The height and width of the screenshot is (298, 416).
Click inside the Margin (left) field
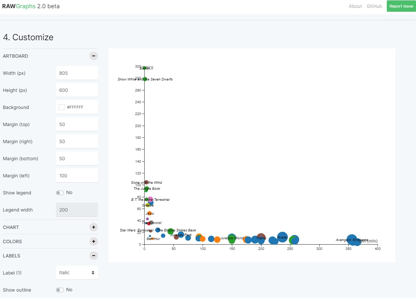(x=77, y=175)
